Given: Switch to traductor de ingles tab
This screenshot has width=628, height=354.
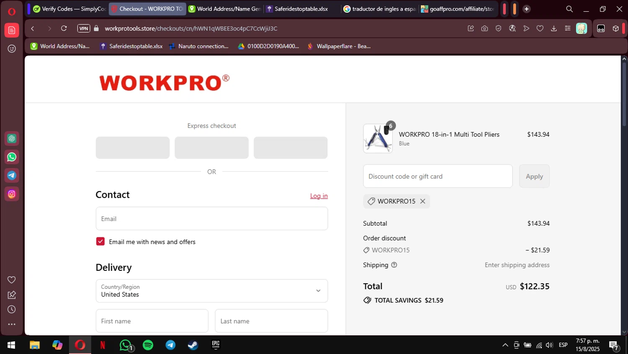Looking at the screenshot, I should pos(379,9).
